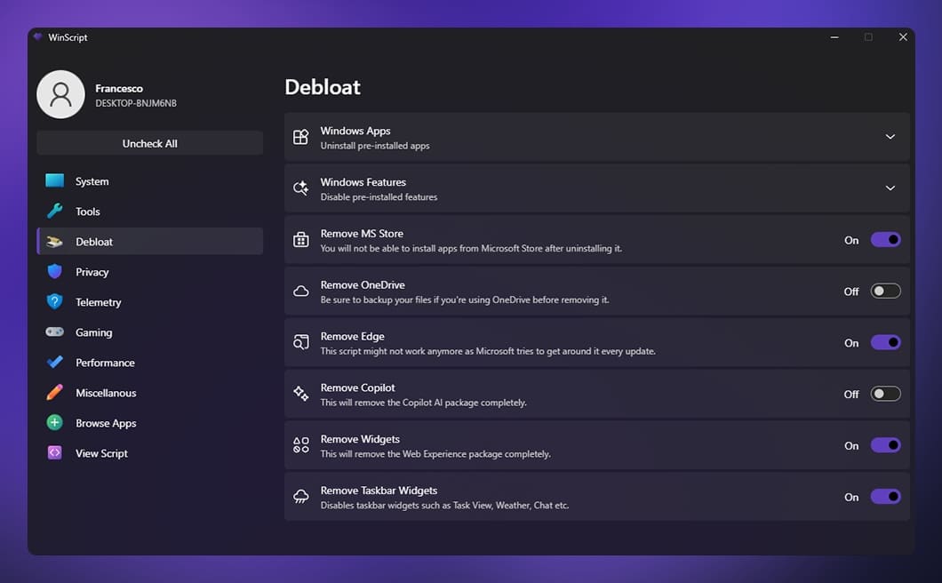Toggle the Remove Edge switch off
This screenshot has height=583, width=942.
pyautogui.click(x=885, y=342)
